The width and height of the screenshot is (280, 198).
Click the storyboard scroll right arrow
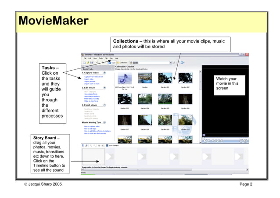(247, 169)
